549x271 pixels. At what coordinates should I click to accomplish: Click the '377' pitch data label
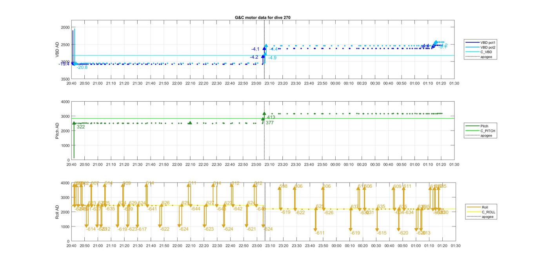click(x=269, y=123)
